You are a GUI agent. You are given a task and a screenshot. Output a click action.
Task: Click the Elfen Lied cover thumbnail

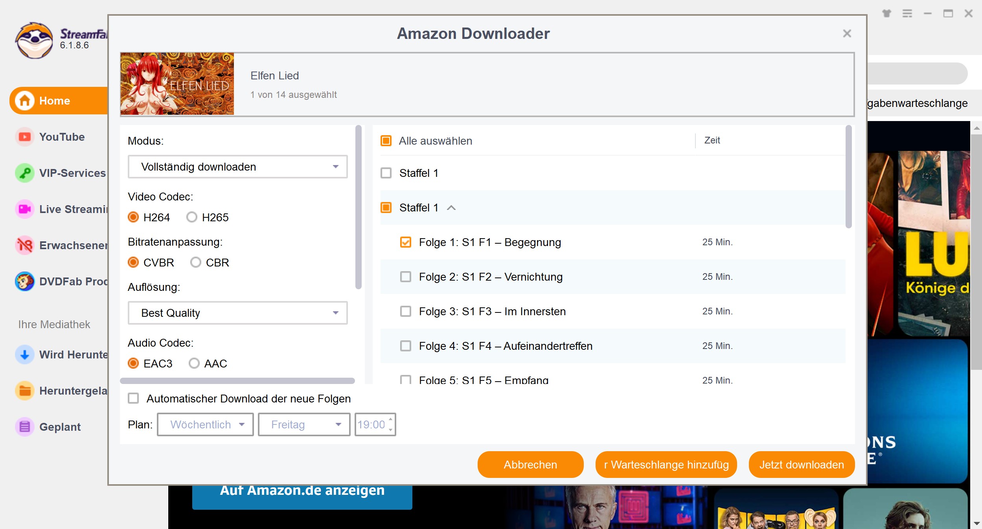177,84
